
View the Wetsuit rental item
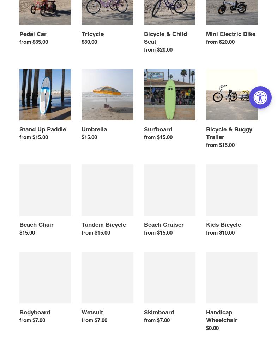(92, 312)
